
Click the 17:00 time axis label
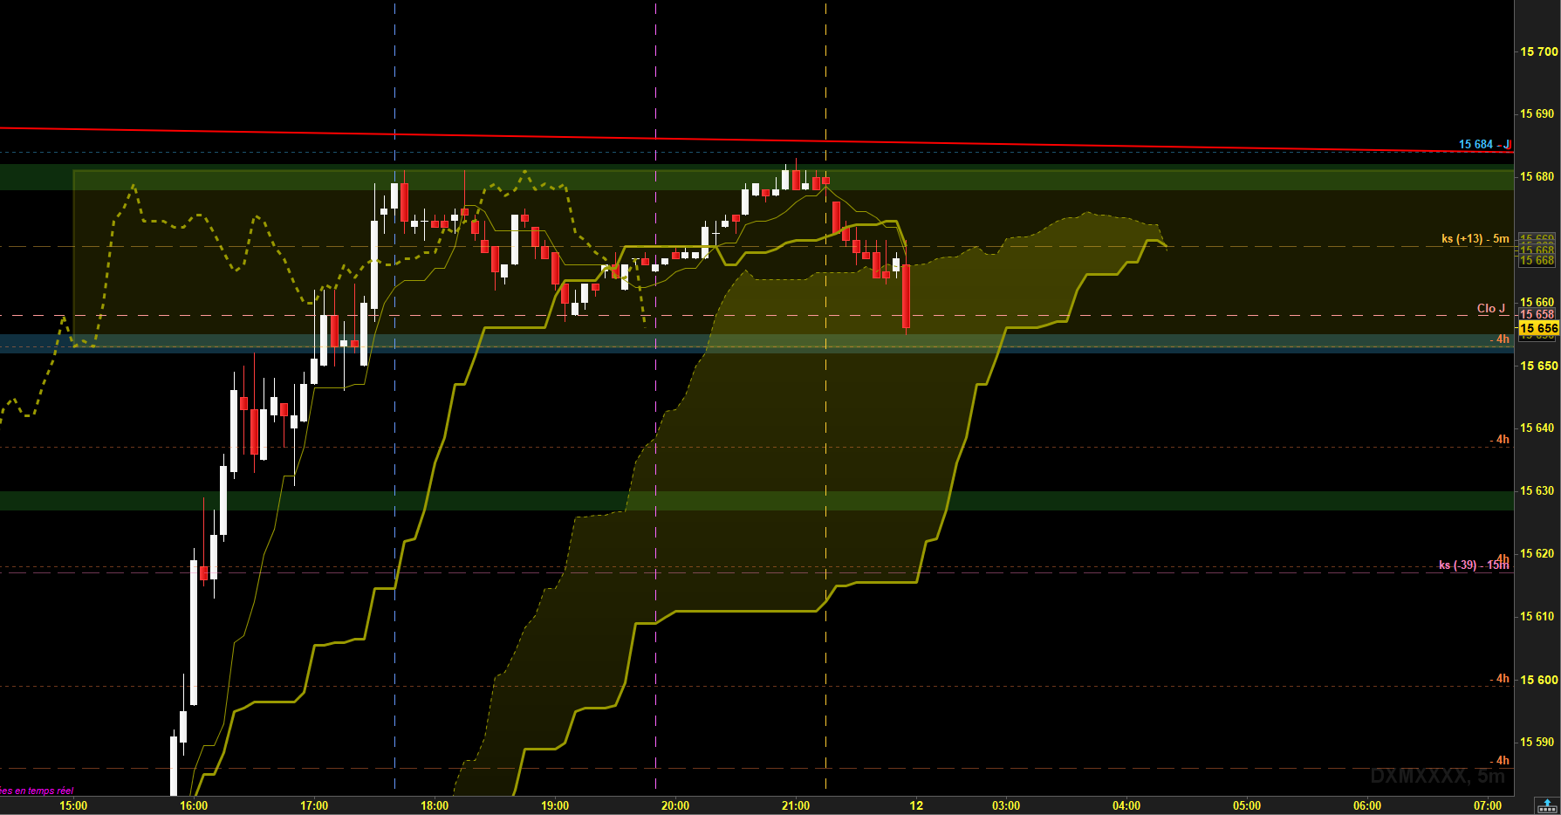[314, 805]
